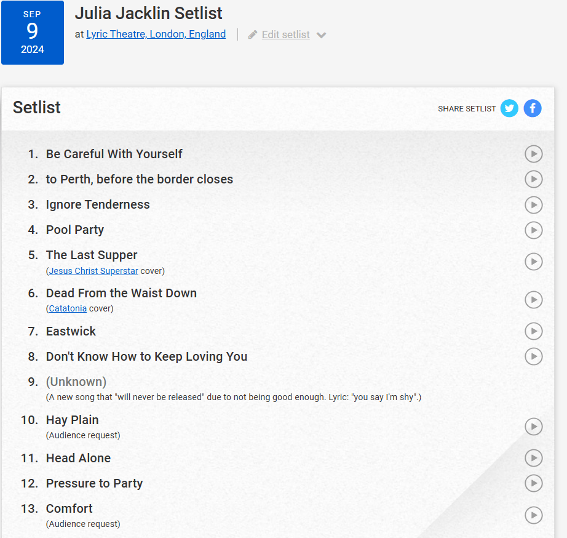
Task: Share setlist on Facebook
Action: click(x=533, y=108)
